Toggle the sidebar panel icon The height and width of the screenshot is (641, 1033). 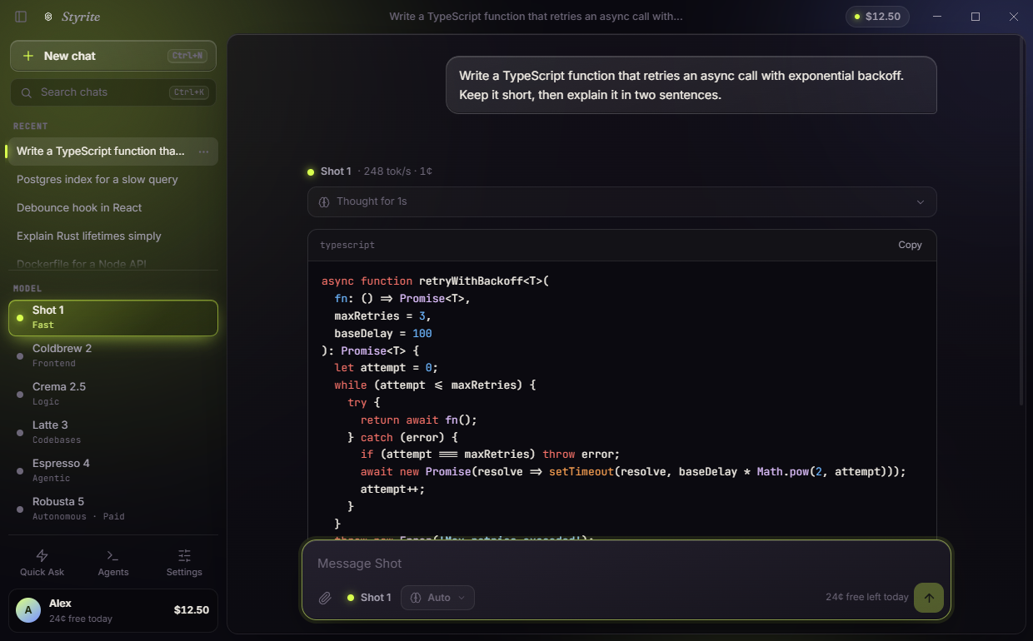(x=21, y=17)
